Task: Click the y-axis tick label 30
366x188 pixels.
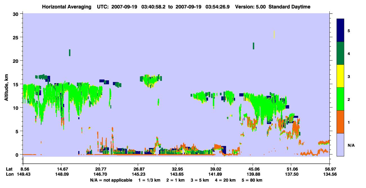Action: pos(16,14)
